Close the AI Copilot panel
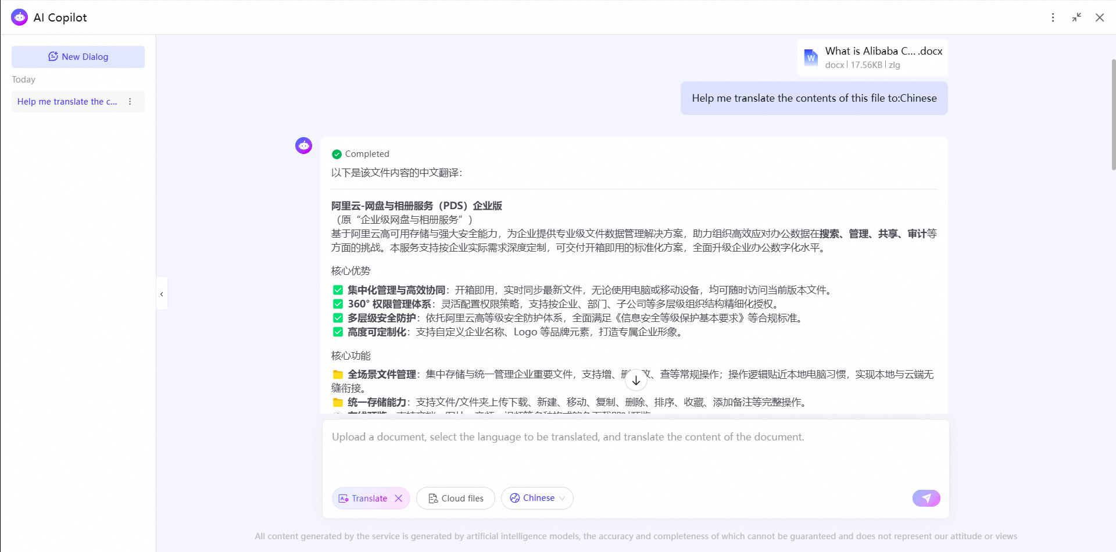 [x=1100, y=17]
